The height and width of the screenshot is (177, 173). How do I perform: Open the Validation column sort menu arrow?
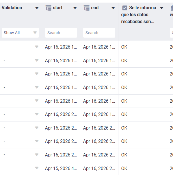(x=37, y=8)
